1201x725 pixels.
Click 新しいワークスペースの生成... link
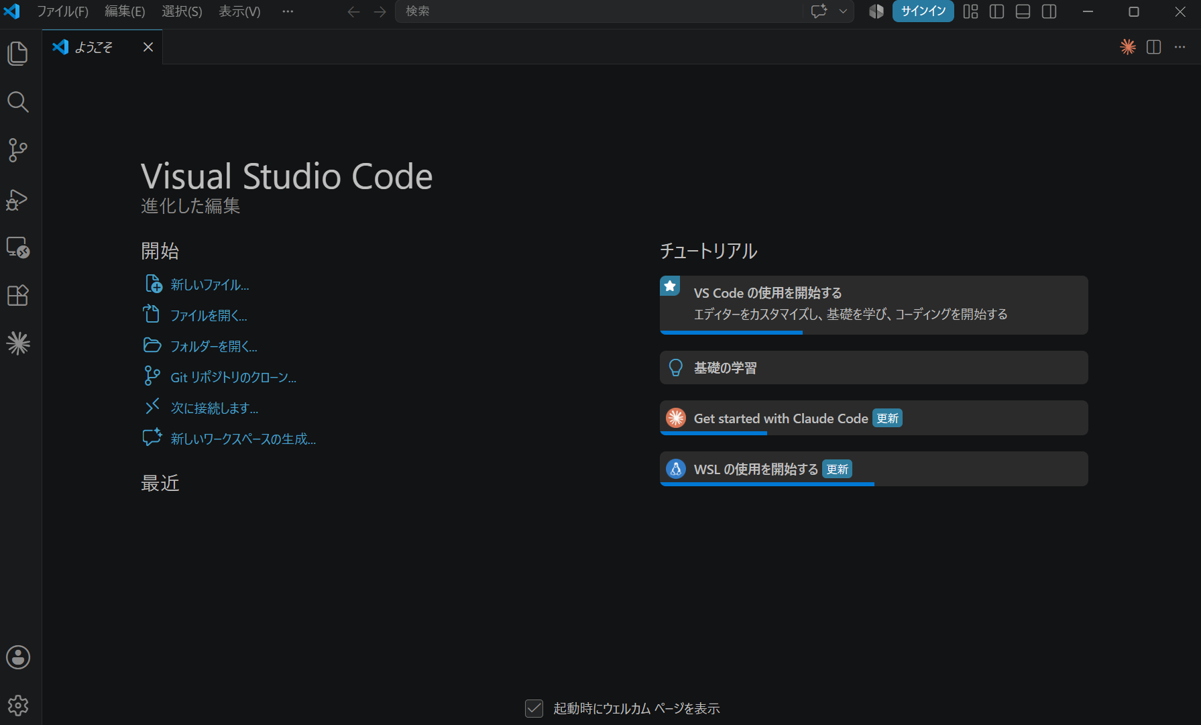243,439
